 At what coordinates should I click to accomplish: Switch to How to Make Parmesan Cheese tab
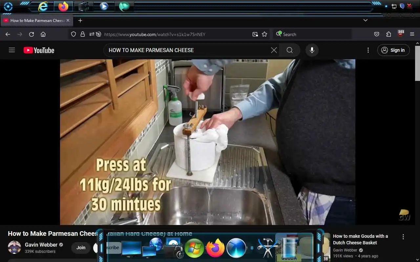tap(37, 20)
